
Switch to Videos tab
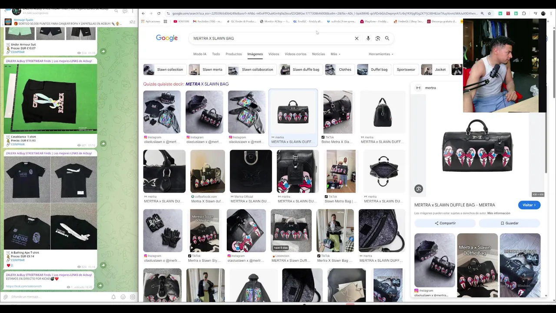pos(274,54)
